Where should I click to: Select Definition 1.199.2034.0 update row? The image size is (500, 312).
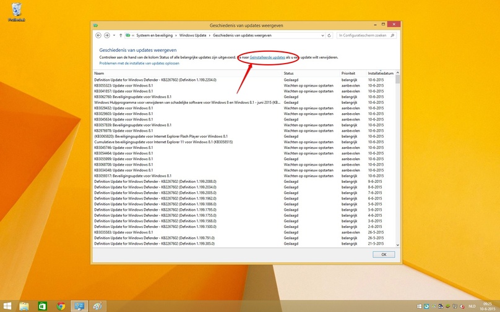(244, 187)
